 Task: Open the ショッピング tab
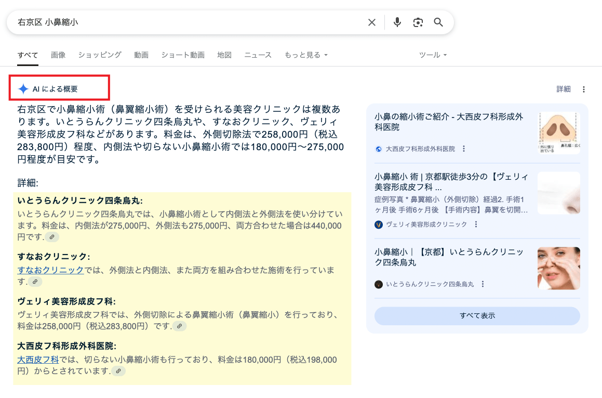click(x=100, y=55)
